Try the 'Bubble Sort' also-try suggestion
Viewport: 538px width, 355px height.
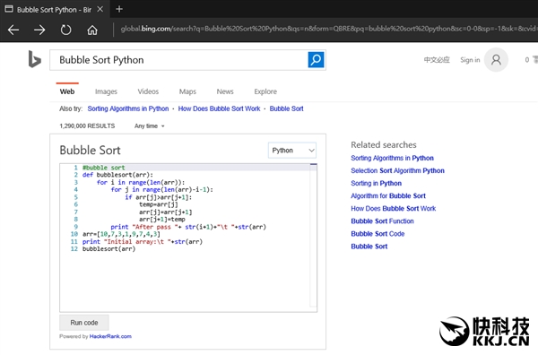click(x=286, y=108)
